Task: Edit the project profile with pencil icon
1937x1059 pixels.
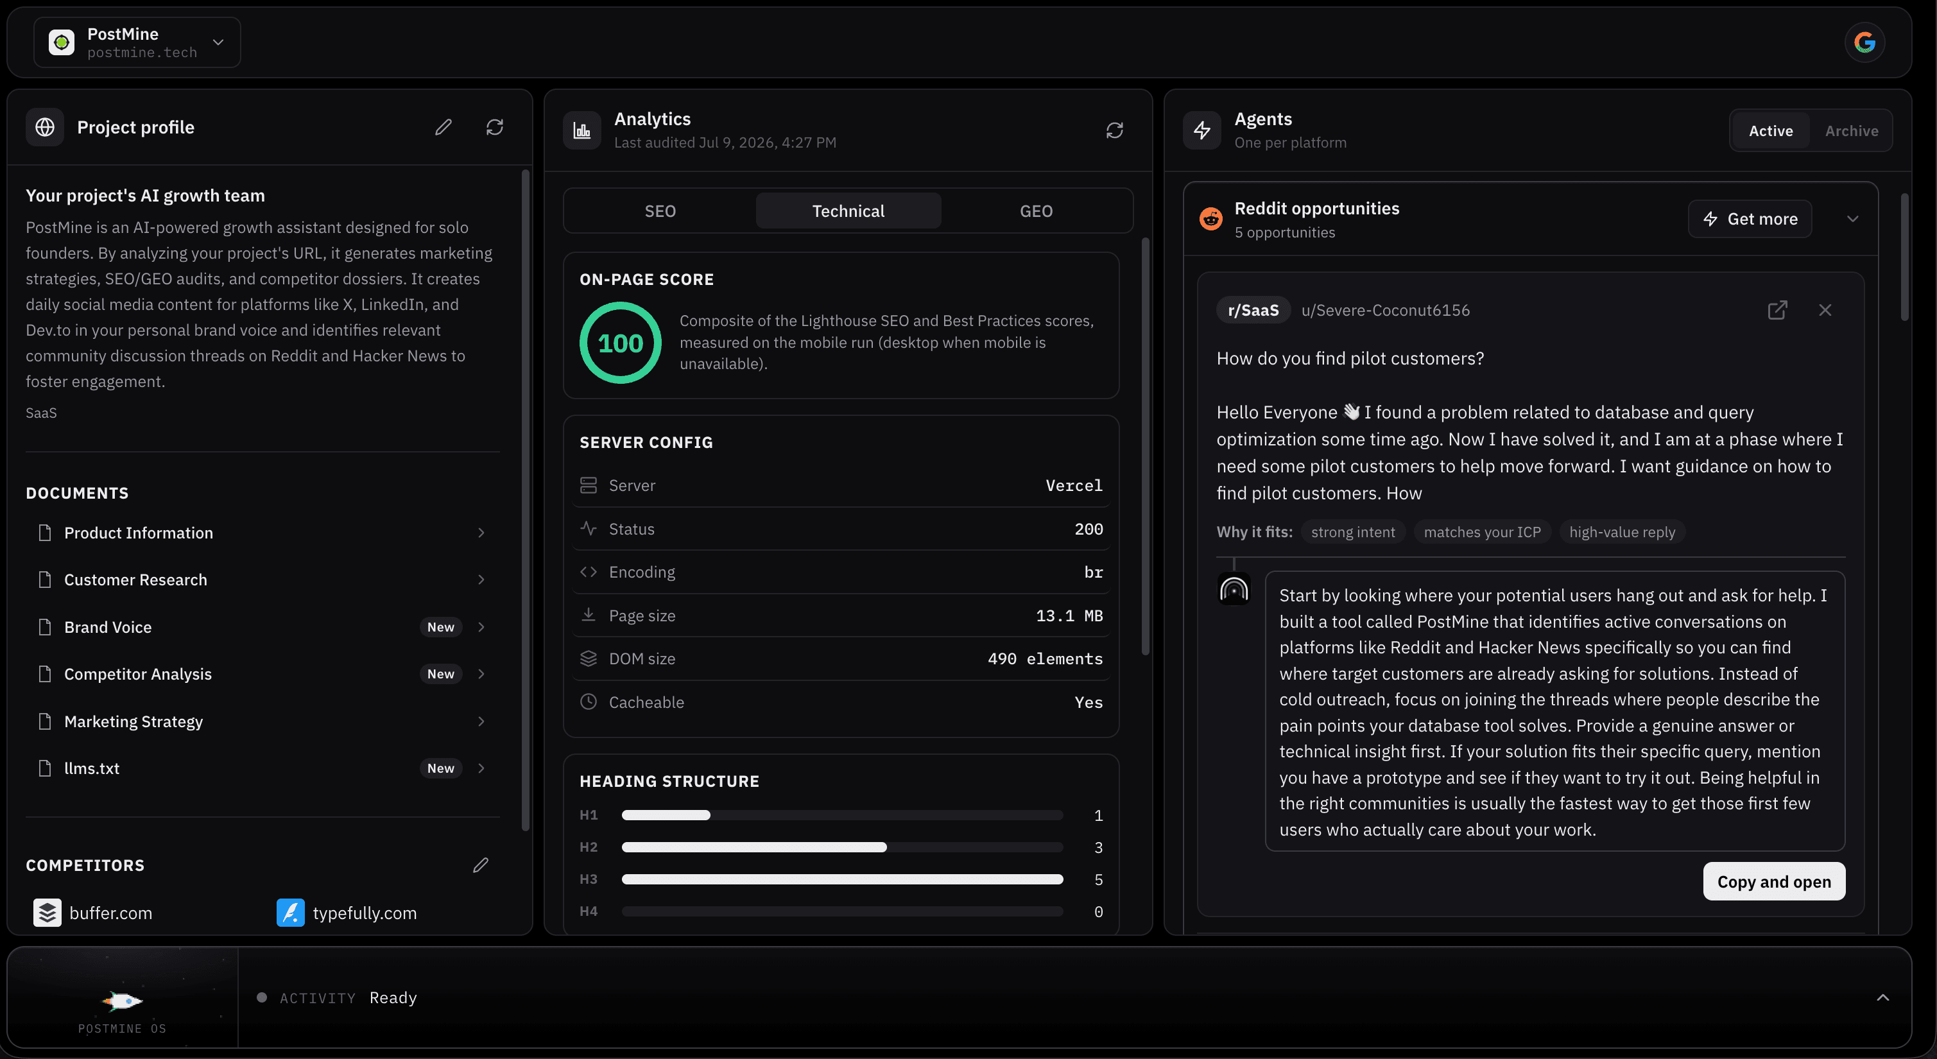Action: coord(443,127)
